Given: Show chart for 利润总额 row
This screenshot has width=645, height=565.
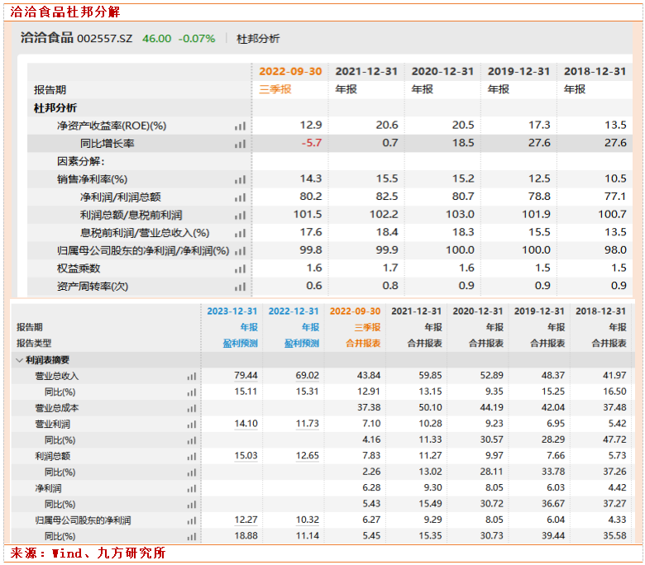Looking at the screenshot, I should click(192, 456).
